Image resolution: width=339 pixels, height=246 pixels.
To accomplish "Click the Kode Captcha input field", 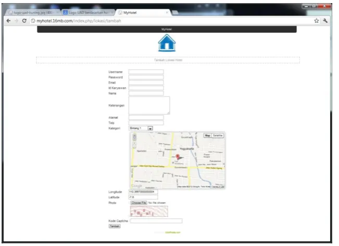I will (156, 221).
